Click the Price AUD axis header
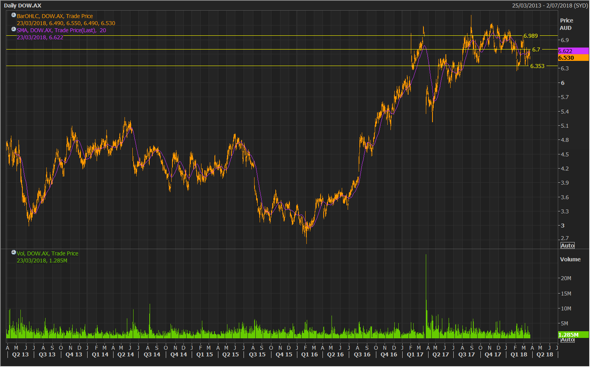The height and width of the screenshot is (367, 590). click(x=566, y=24)
